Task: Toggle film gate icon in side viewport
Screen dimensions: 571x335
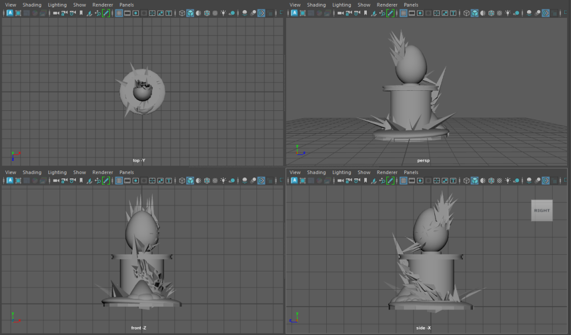Action: click(412, 181)
